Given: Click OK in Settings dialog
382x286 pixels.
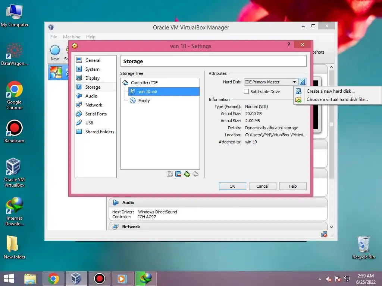Looking at the screenshot, I should click(x=232, y=186).
